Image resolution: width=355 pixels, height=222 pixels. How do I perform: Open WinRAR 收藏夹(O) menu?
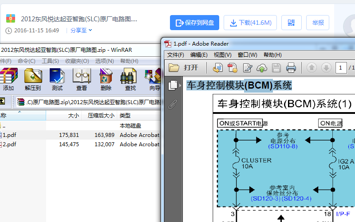pyautogui.click(x=77, y=61)
